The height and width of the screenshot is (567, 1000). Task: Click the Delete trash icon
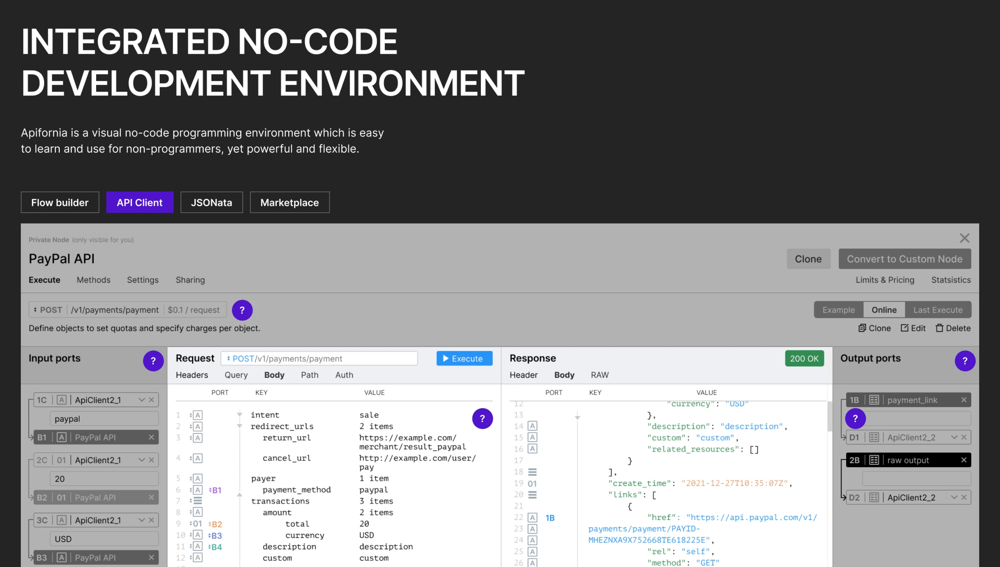point(939,328)
